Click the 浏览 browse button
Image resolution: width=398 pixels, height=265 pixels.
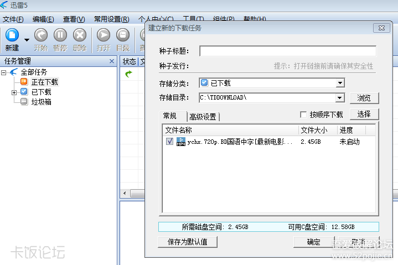(364, 98)
